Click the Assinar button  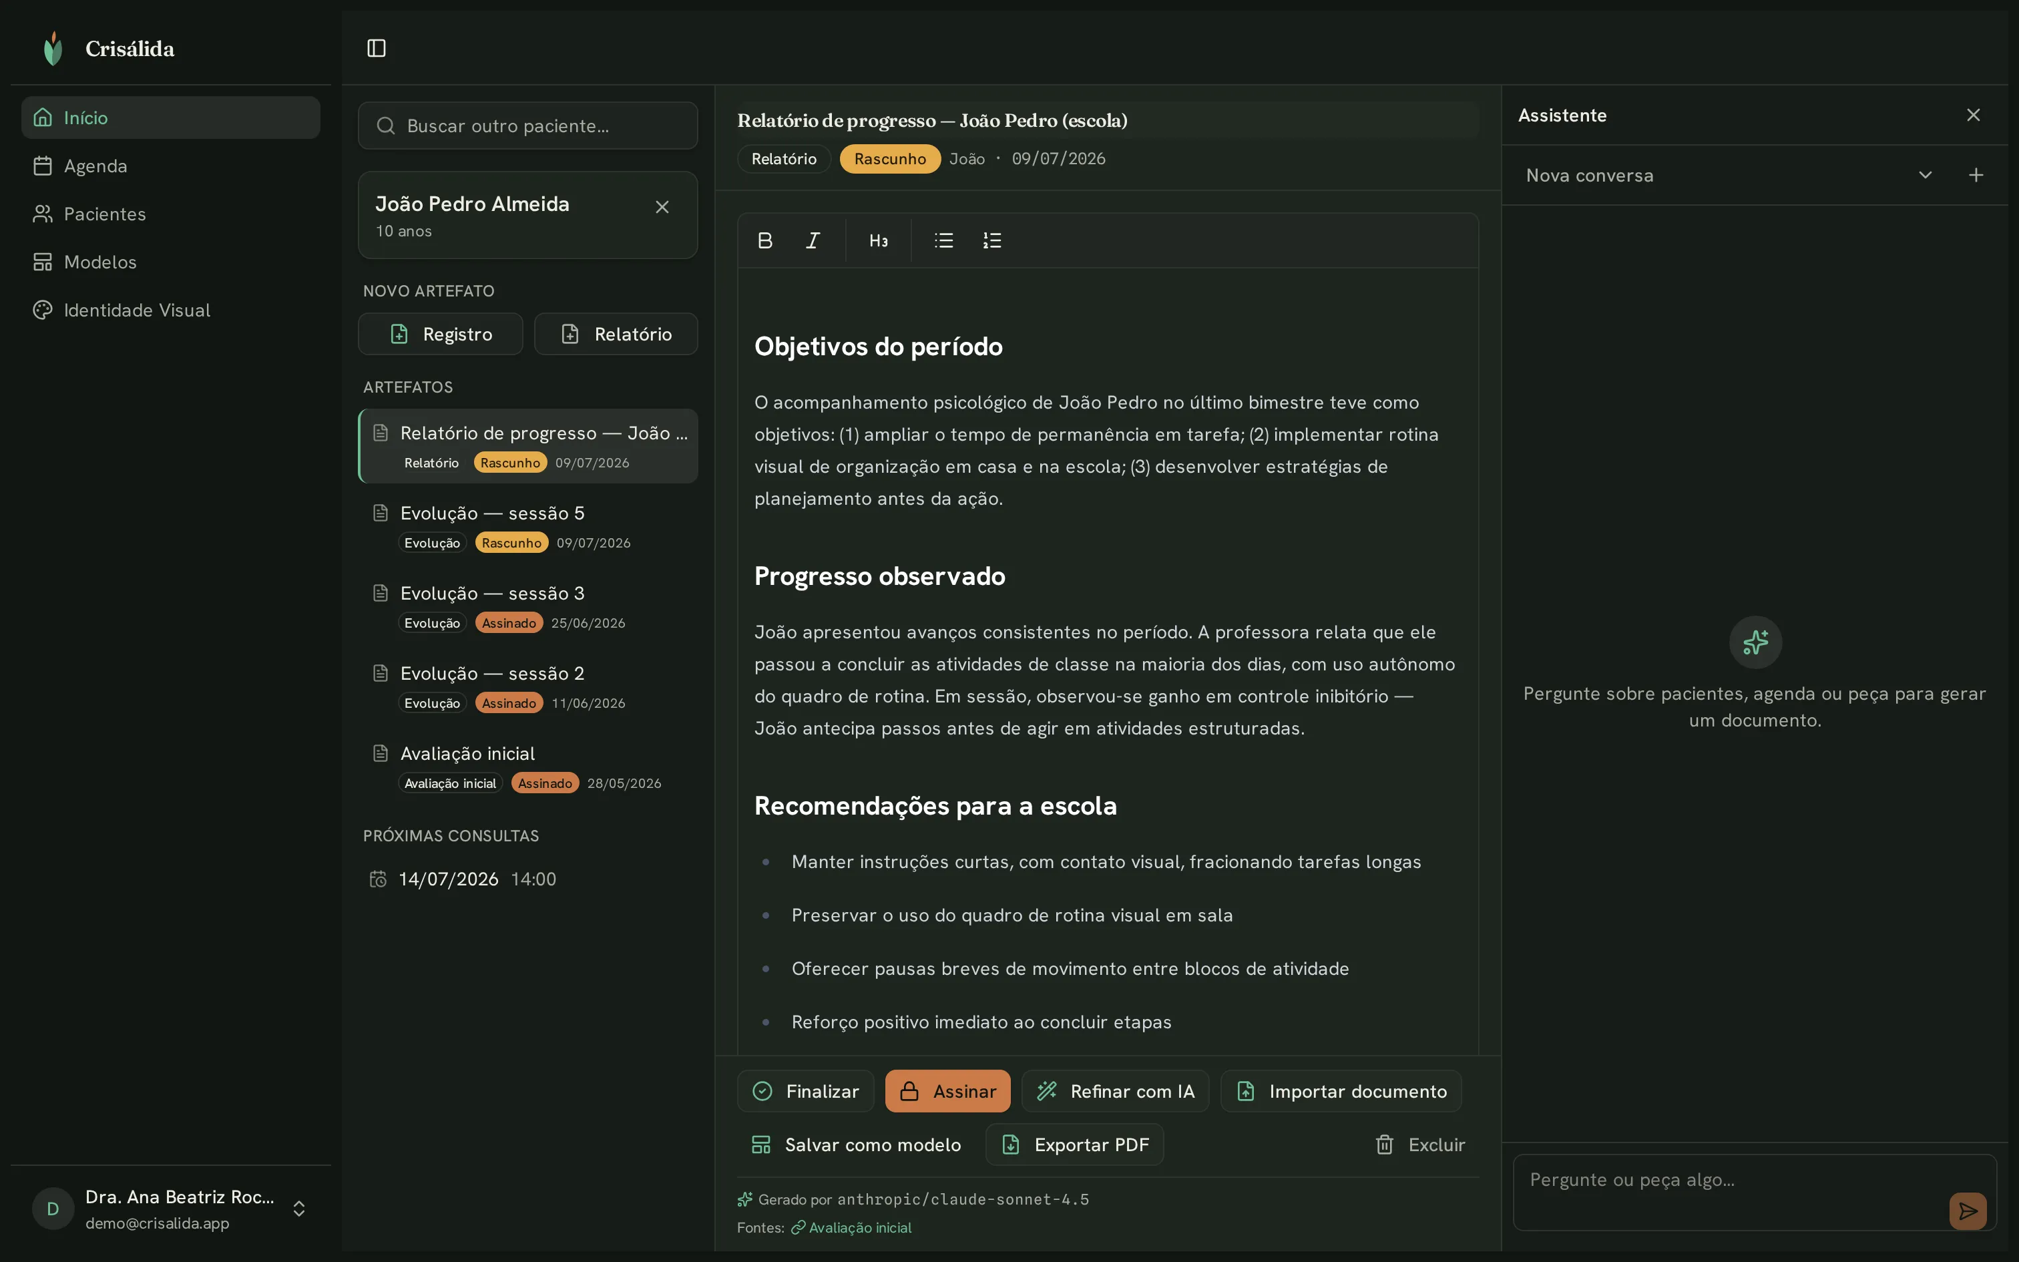click(948, 1091)
